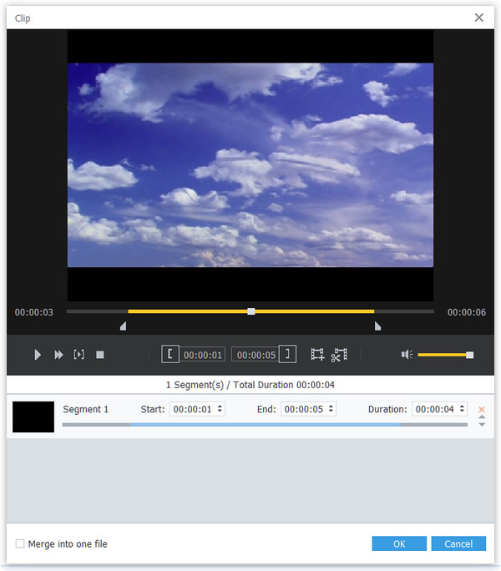Click the Start time spinner arrows
The width and height of the screenshot is (501, 571).
point(220,408)
